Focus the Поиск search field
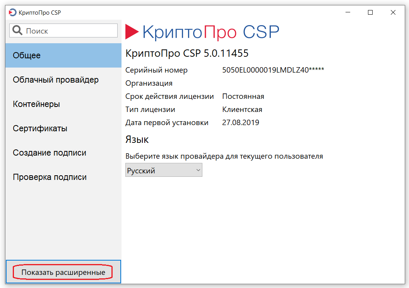Image resolution: width=409 pixels, height=288 pixels. [x=63, y=30]
